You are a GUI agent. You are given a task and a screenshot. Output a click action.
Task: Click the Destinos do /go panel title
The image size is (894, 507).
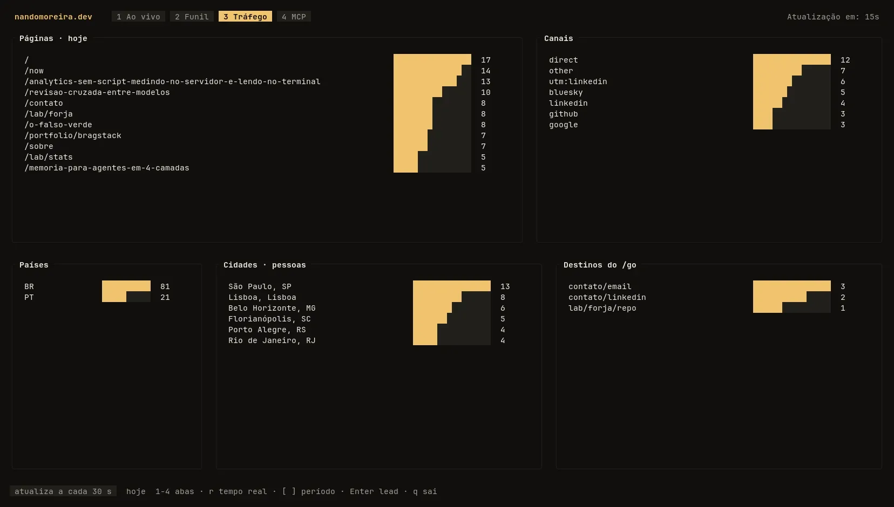(600, 265)
